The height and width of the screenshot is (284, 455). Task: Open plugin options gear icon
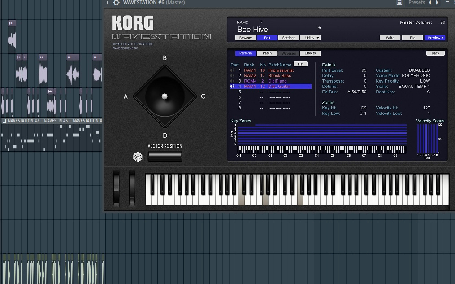pyautogui.click(x=117, y=3)
